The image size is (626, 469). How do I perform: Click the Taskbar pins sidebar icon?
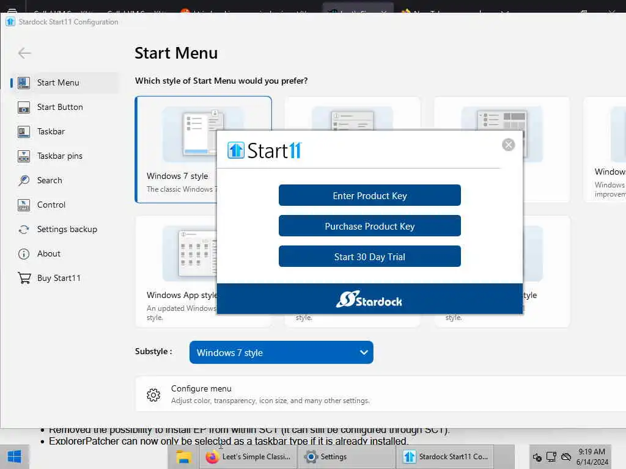click(24, 156)
